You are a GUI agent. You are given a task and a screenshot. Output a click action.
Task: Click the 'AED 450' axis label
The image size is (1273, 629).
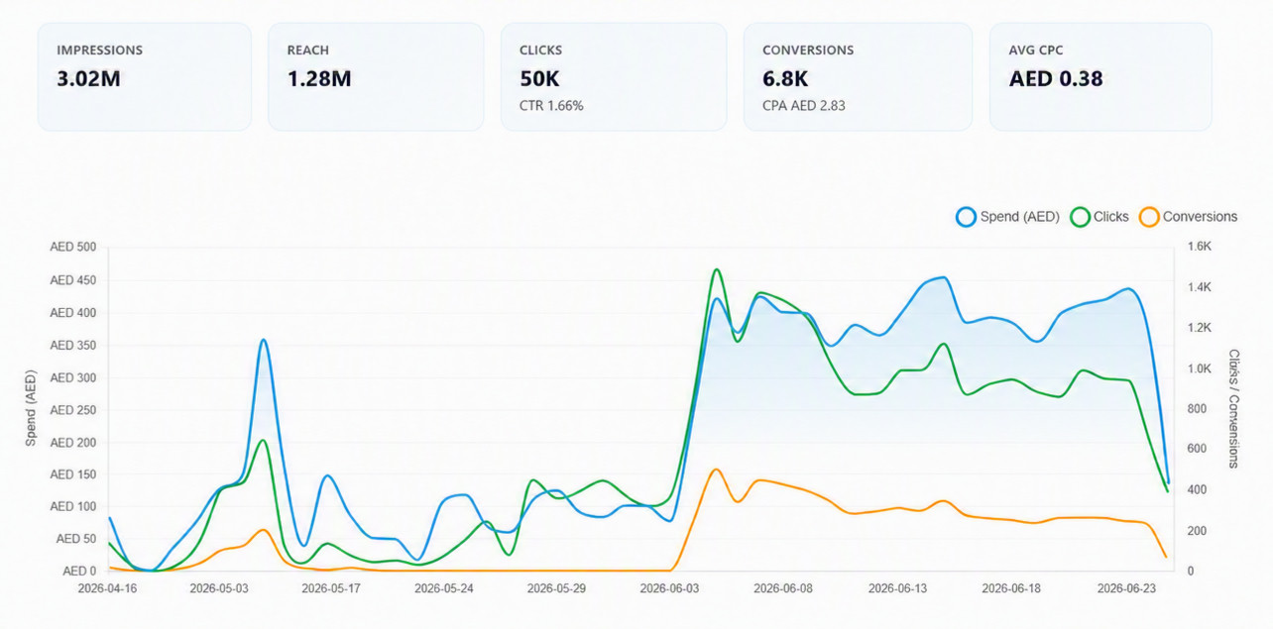[73, 280]
